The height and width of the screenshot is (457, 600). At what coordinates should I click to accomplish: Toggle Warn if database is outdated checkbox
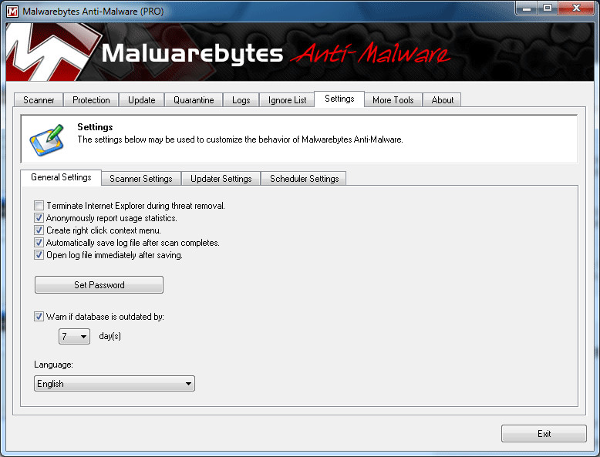[39, 317]
